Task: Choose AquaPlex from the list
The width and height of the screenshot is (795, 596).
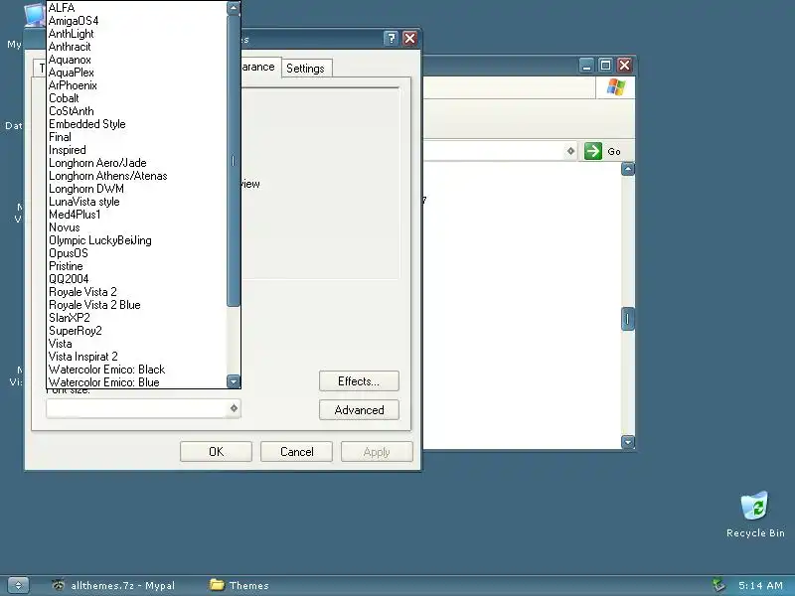Action: pyautogui.click(x=136, y=73)
